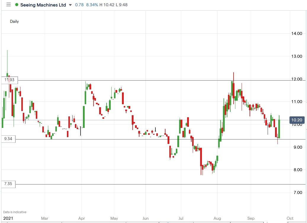307x223 pixels.
Task: Click the green market-open status dot
Action: pos(17,5)
